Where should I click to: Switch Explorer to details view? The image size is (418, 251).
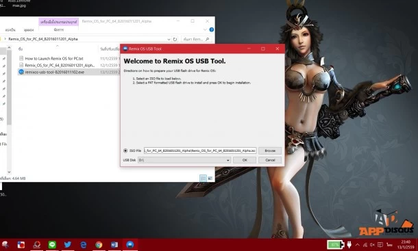click(203, 178)
